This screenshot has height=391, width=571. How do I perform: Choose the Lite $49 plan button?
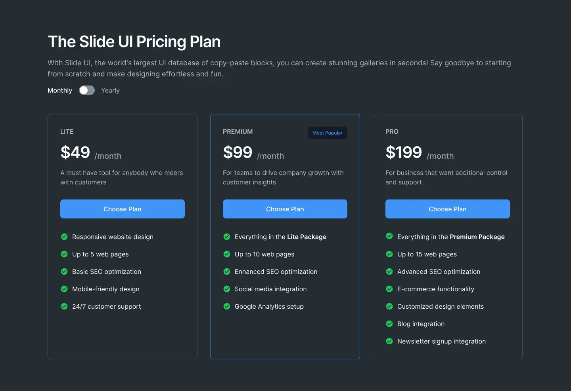click(123, 209)
